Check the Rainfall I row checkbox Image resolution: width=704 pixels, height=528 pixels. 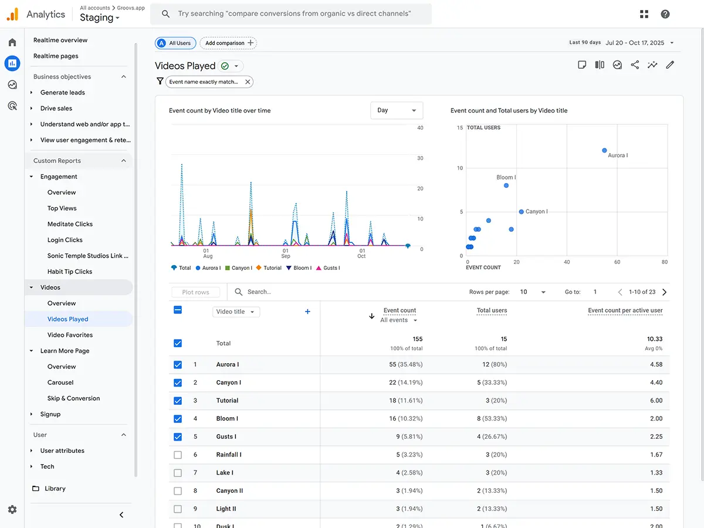178,455
